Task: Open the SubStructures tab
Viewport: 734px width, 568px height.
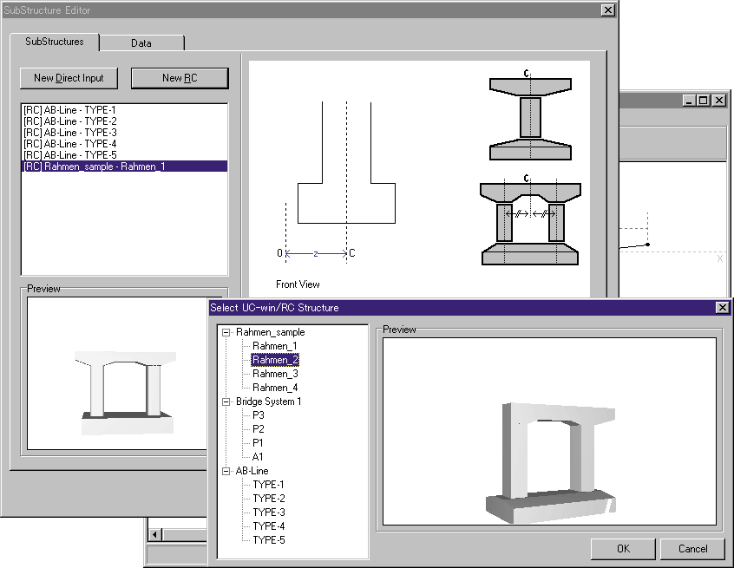Action: pos(55,42)
